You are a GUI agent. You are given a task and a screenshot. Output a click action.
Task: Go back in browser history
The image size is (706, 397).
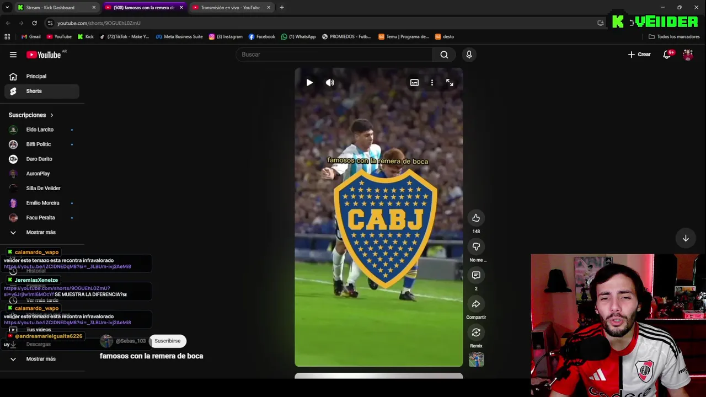8,23
